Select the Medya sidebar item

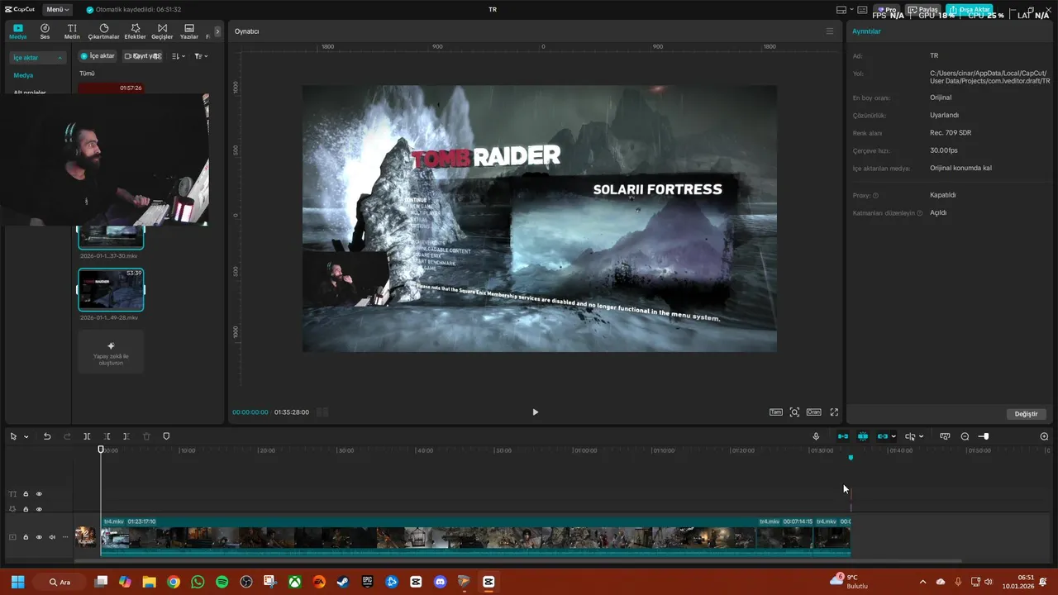click(23, 75)
